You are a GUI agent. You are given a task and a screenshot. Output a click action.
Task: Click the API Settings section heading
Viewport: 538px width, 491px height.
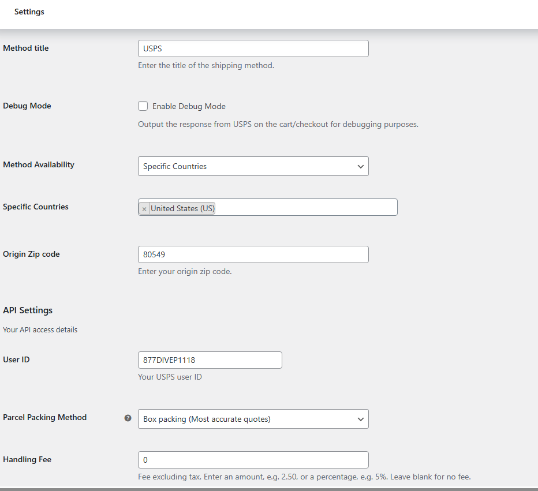[x=27, y=310]
